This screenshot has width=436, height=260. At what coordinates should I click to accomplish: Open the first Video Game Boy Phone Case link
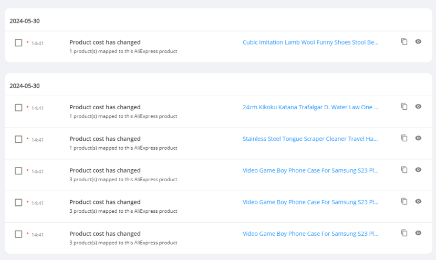click(x=310, y=171)
